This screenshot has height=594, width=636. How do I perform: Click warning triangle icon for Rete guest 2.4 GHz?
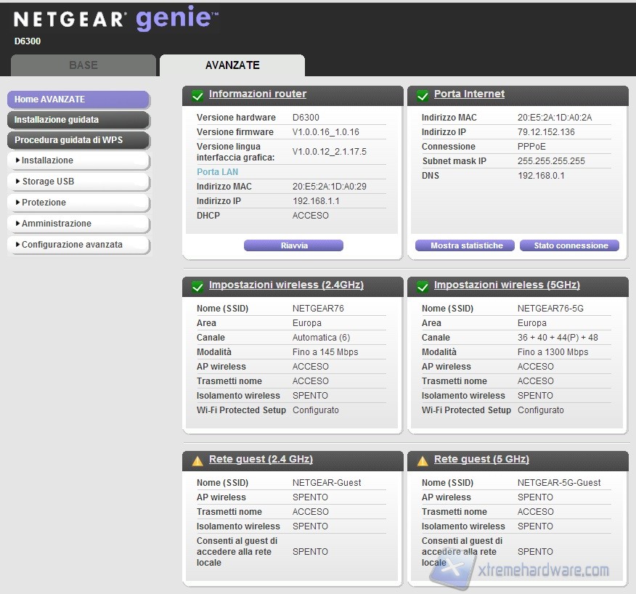(x=197, y=460)
